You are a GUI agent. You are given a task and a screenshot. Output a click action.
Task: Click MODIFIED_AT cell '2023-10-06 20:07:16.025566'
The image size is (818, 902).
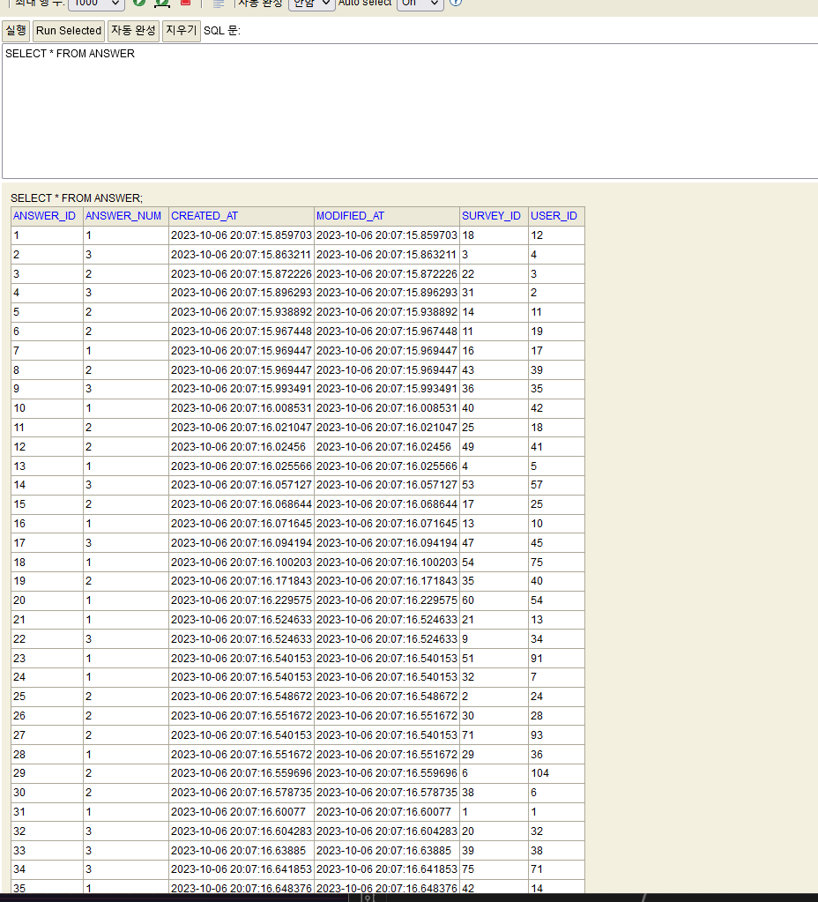tap(387, 466)
